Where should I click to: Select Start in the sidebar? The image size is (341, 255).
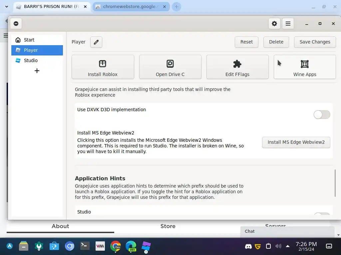point(37,40)
